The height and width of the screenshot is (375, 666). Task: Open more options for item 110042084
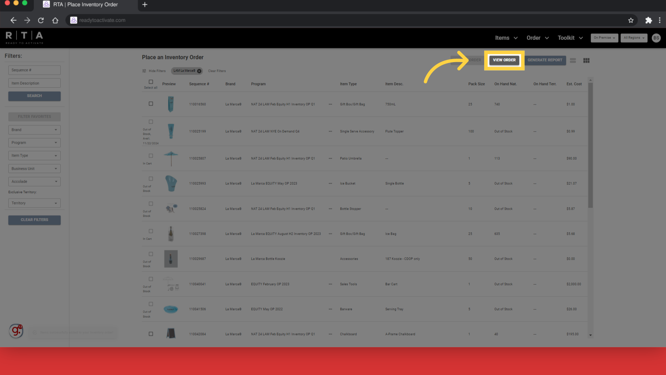click(x=330, y=334)
